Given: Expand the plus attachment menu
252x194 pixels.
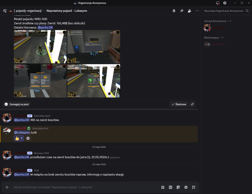Looking at the screenshot, I should (7, 187).
